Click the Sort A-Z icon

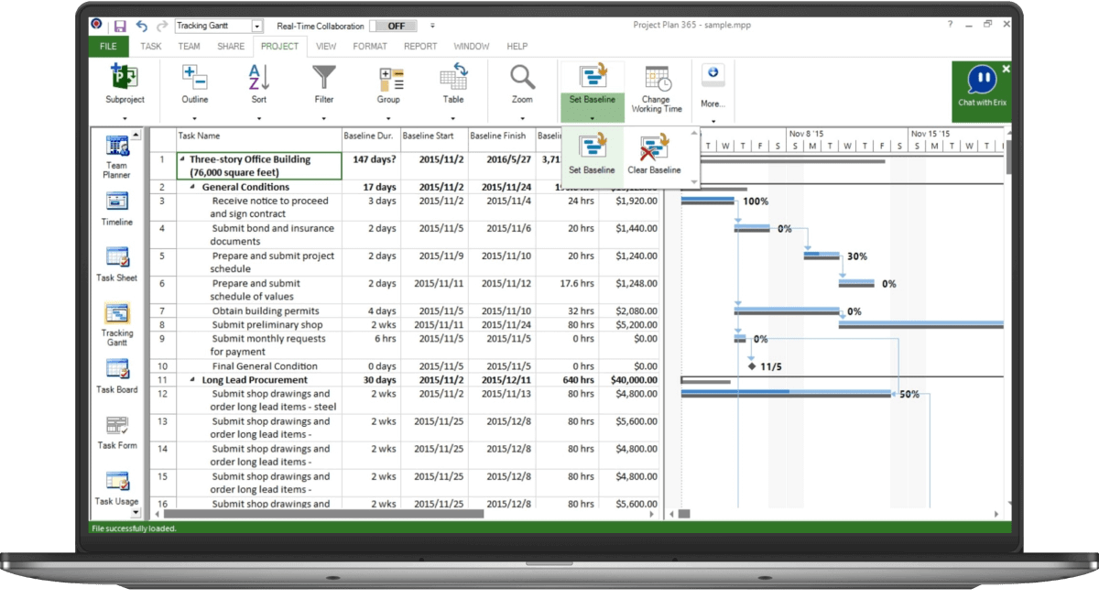[x=259, y=76]
